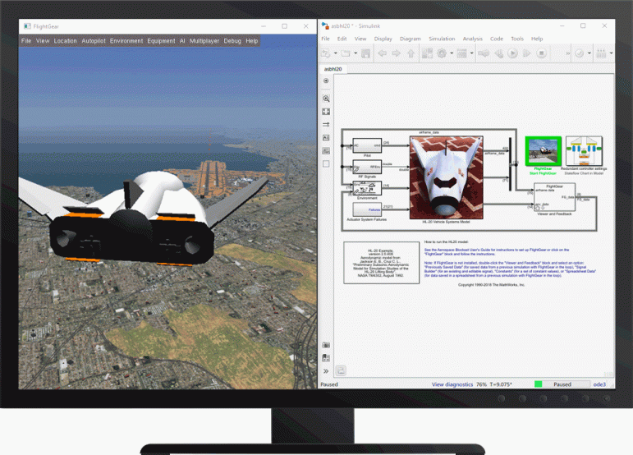The image size is (633, 455).
Task: Toggle sample time display arrows icon
Action: [326, 125]
